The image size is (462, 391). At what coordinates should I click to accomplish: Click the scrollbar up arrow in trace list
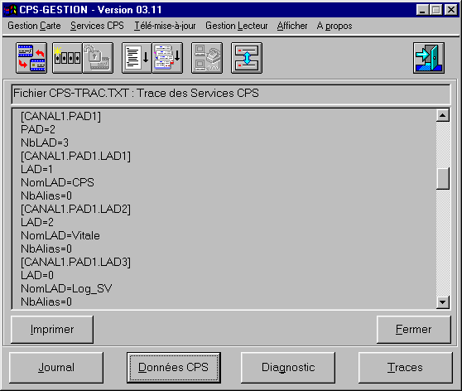443,115
